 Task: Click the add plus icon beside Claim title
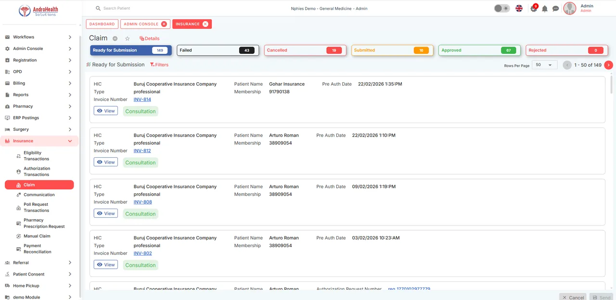pyautogui.click(x=115, y=38)
